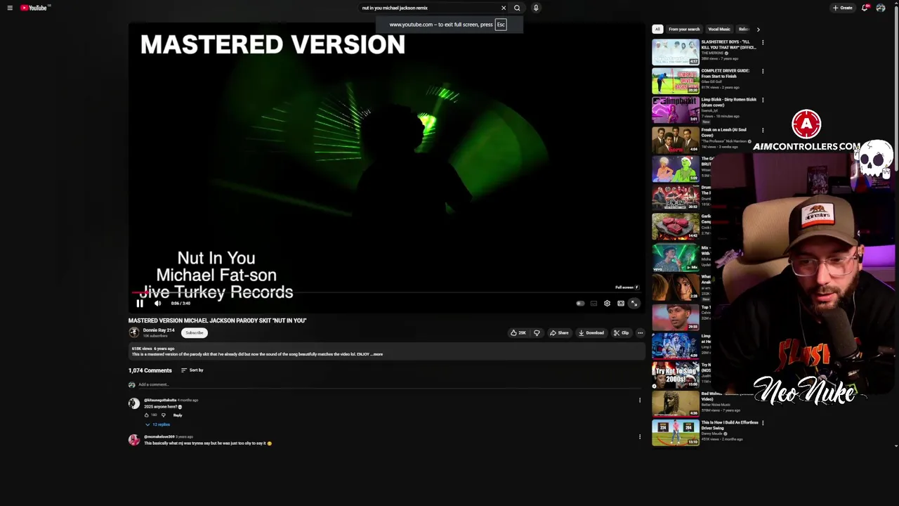Select the All filter chip
The image size is (899, 506).
coord(657,30)
